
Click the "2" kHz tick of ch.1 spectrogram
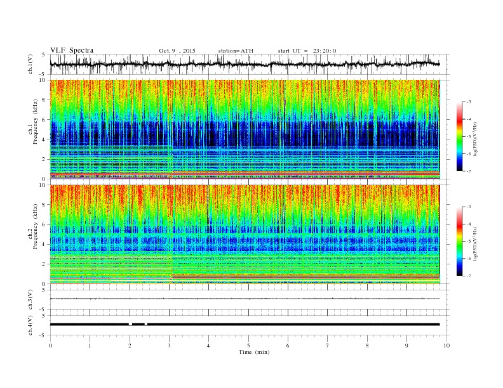(x=44, y=159)
